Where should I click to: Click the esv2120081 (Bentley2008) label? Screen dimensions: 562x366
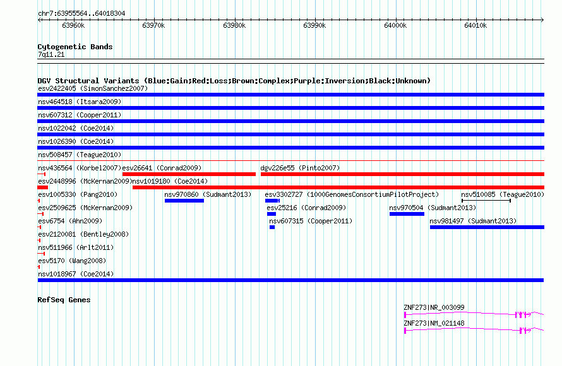83,234
